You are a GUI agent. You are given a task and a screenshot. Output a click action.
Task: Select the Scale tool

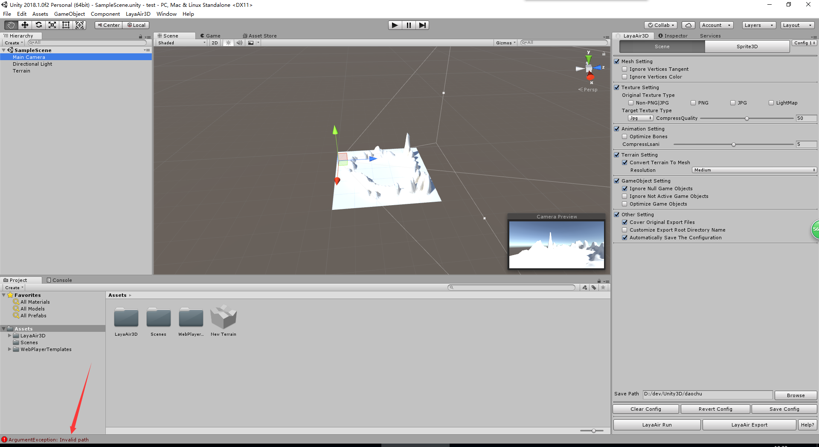pyautogui.click(x=52, y=25)
